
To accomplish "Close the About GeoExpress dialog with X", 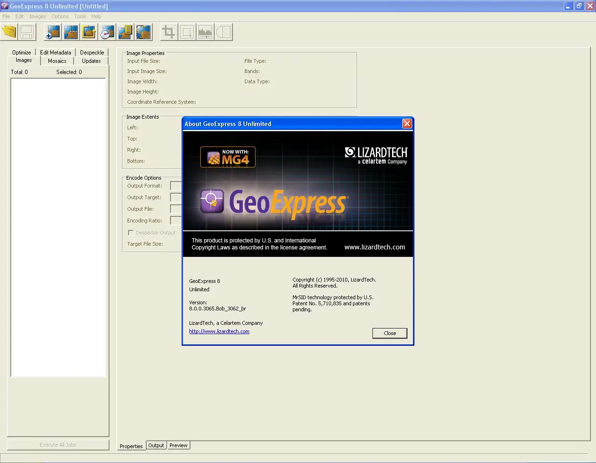I will [x=407, y=123].
